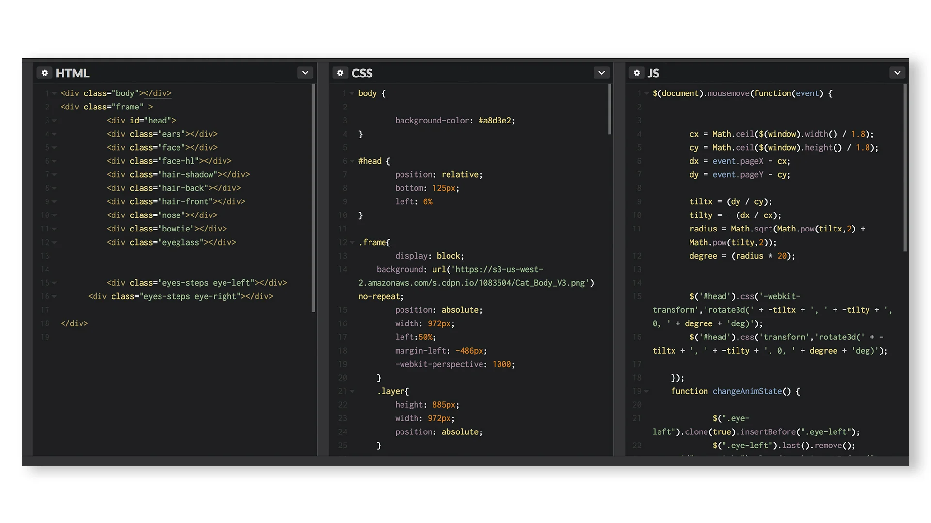Collapse the .frame rule fold arrow
This screenshot has width=931, height=523.
[352, 242]
